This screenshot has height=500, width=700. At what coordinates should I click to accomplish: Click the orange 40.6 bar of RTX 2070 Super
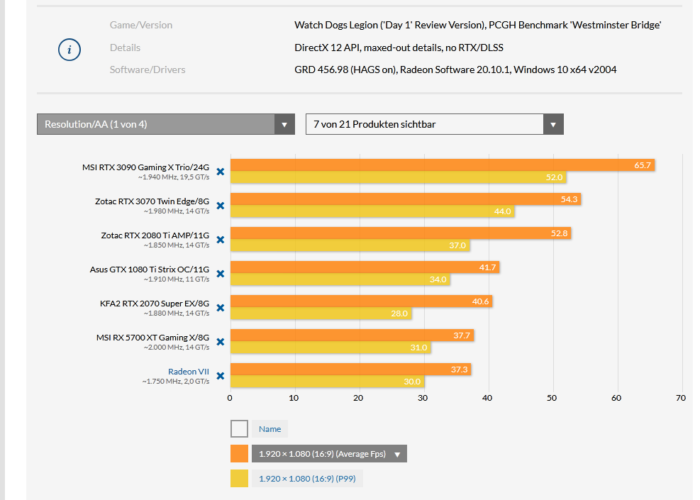[x=362, y=301]
